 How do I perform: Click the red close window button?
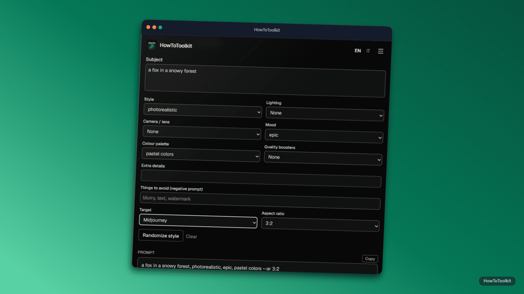coord(148,27)
